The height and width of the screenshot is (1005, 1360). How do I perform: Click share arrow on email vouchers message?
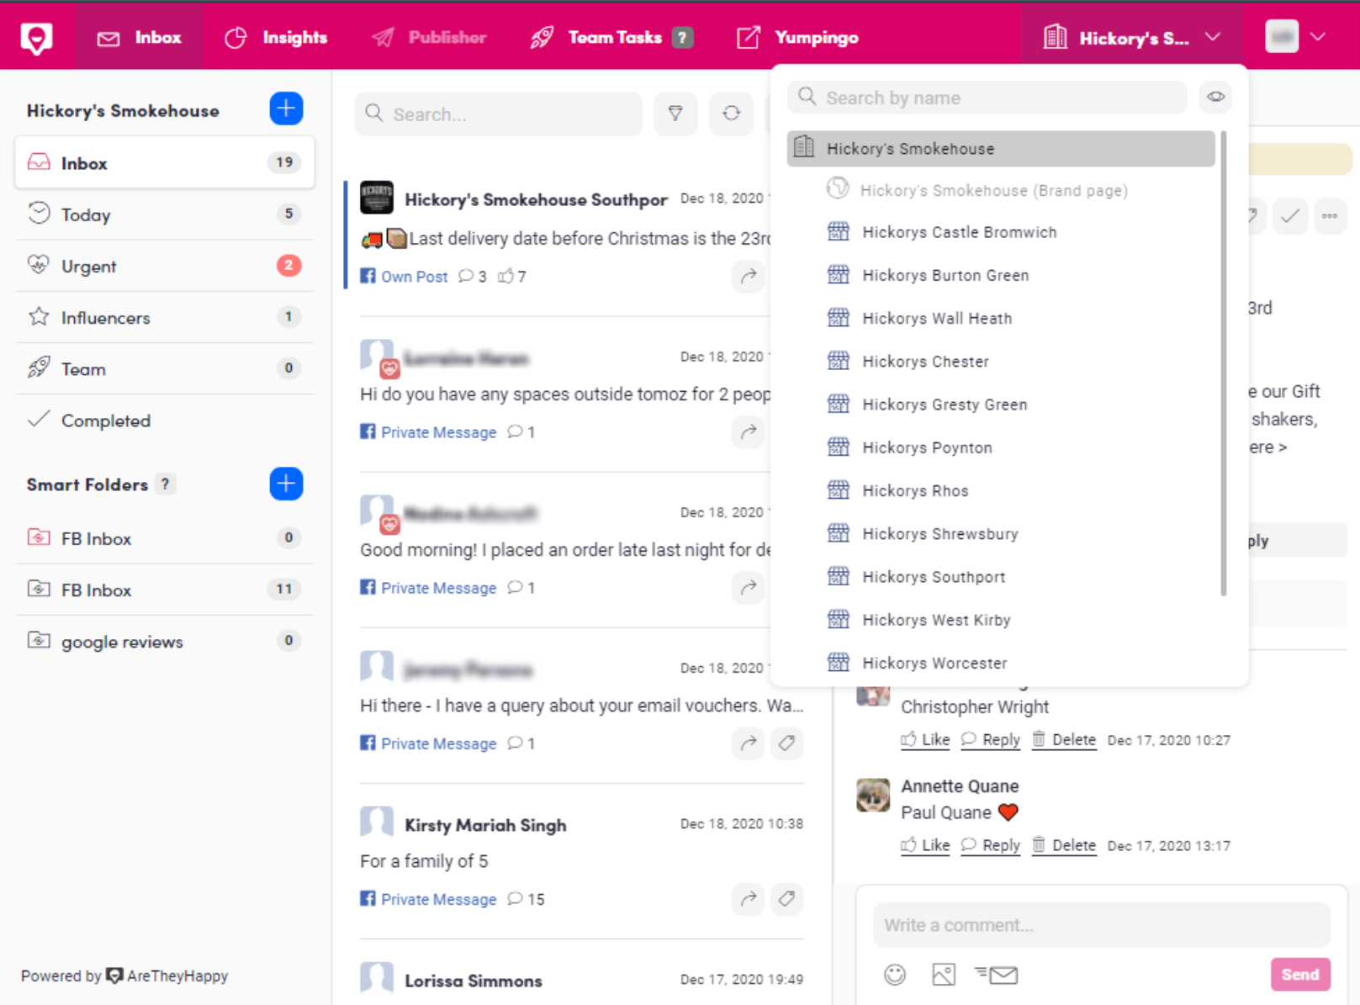pyautogui.click(x=748, y=743)
